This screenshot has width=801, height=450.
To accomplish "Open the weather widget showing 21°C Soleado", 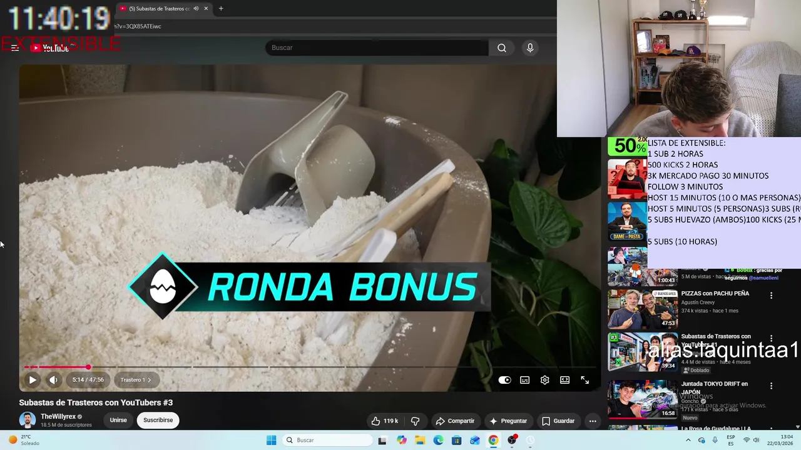I will coord(24,440).
